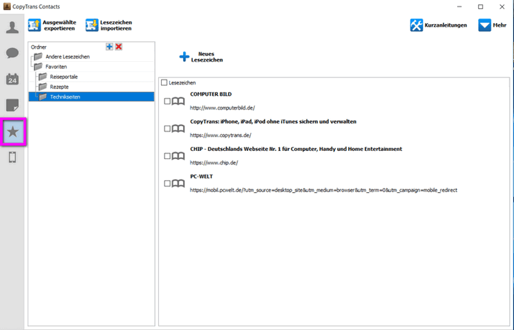This screenshot has height=330, width=514.
Task: Open the Calendar section icon
Action: pyautogui.click(x=12, y=79)
